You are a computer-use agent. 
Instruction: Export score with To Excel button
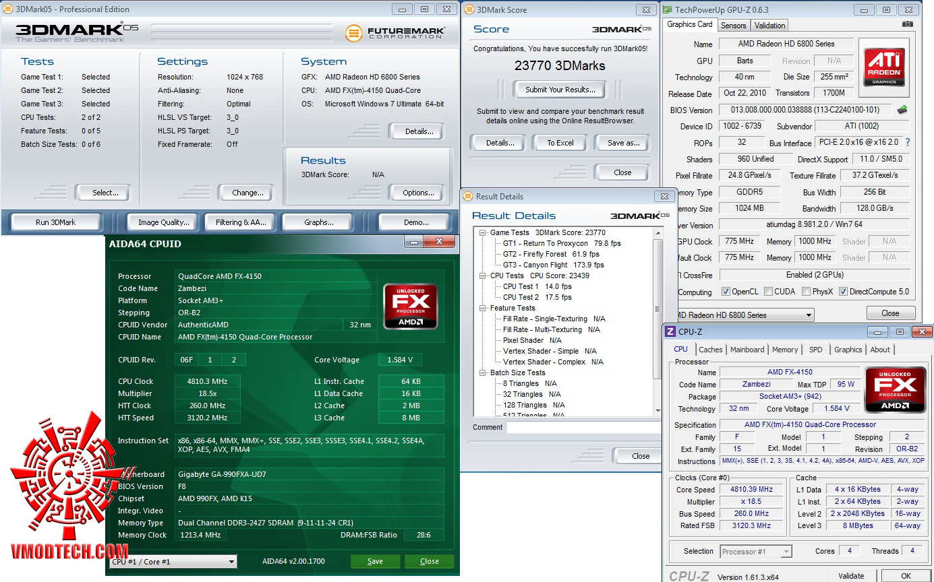point(560,143)
